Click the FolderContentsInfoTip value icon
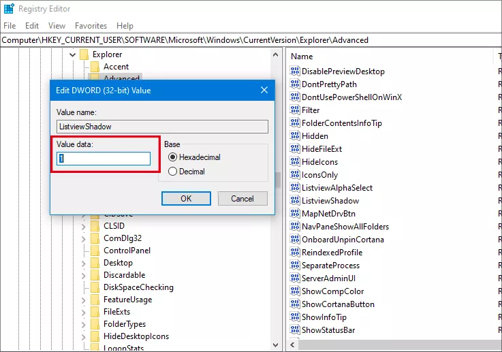Viewport: 502px width, 352px height. [294, 123]
